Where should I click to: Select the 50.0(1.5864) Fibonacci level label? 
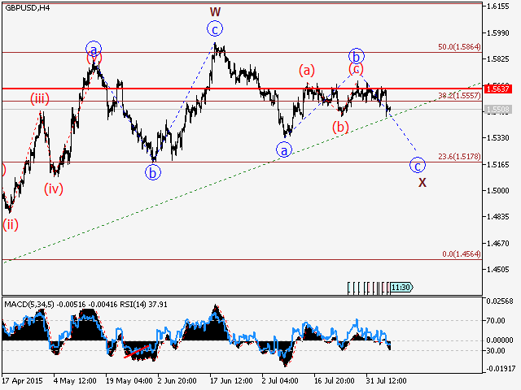coord(459,47)
